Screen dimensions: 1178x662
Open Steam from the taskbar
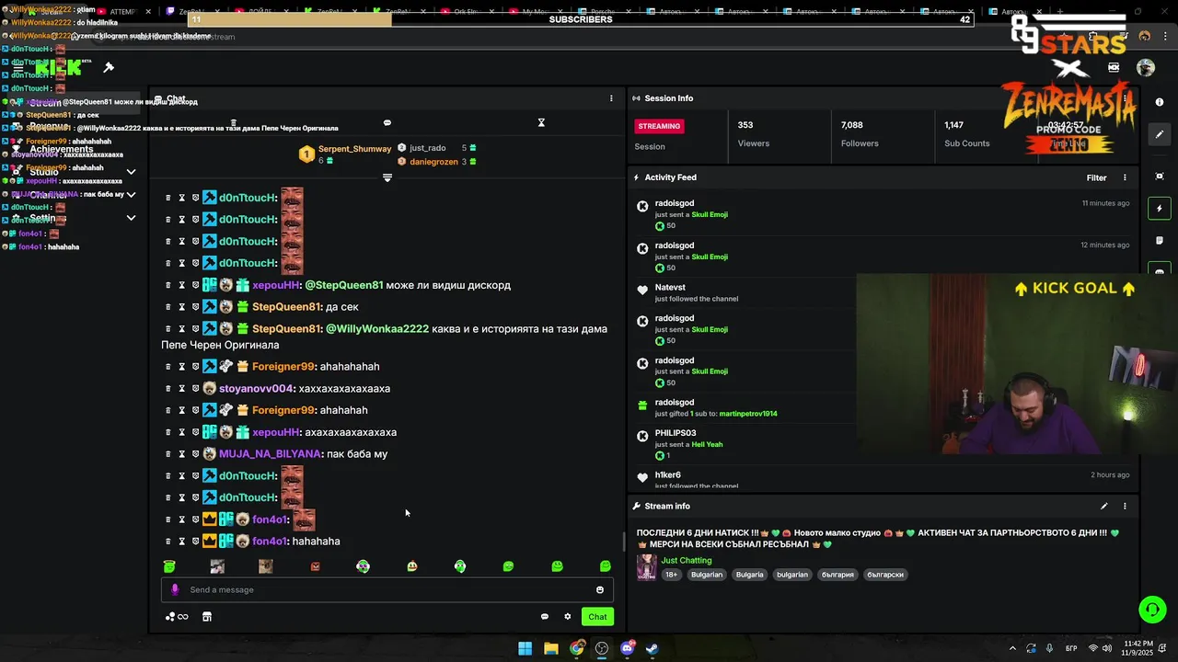pos(652,648)
